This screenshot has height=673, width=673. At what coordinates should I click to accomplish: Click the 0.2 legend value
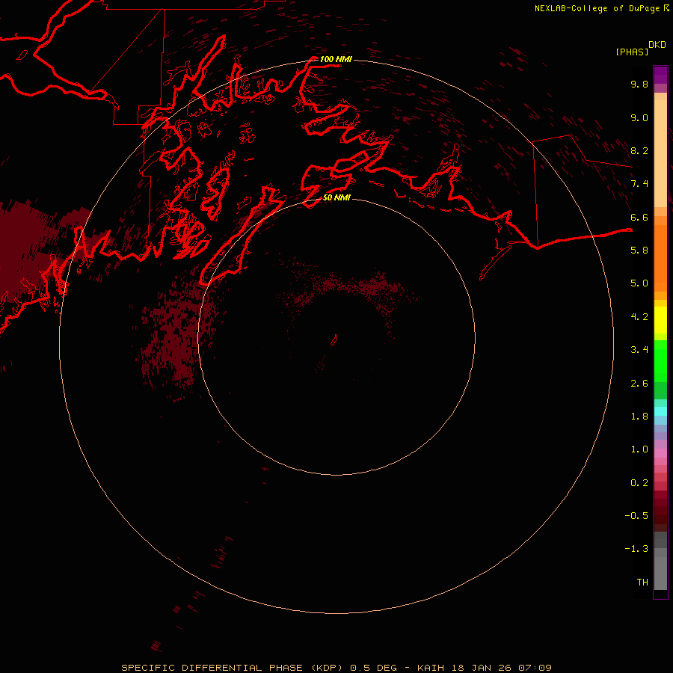(x=639, y=483)
